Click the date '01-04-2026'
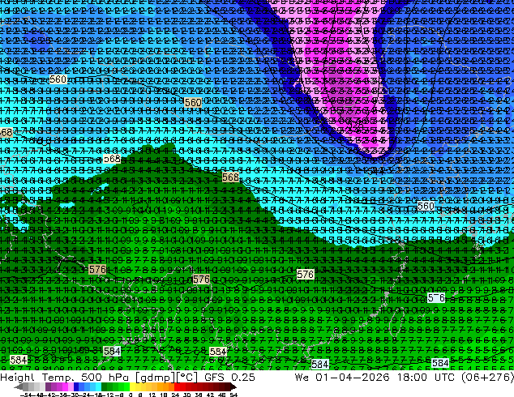The image size is (514, 397). tap(353, 378)
